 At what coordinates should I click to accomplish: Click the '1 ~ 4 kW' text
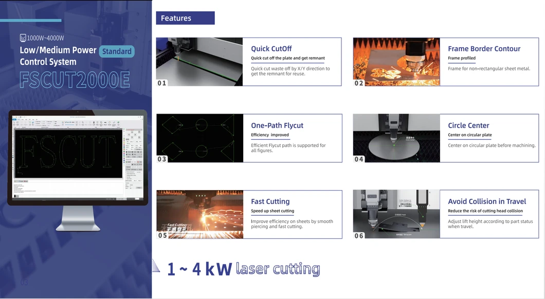[199, 269]
